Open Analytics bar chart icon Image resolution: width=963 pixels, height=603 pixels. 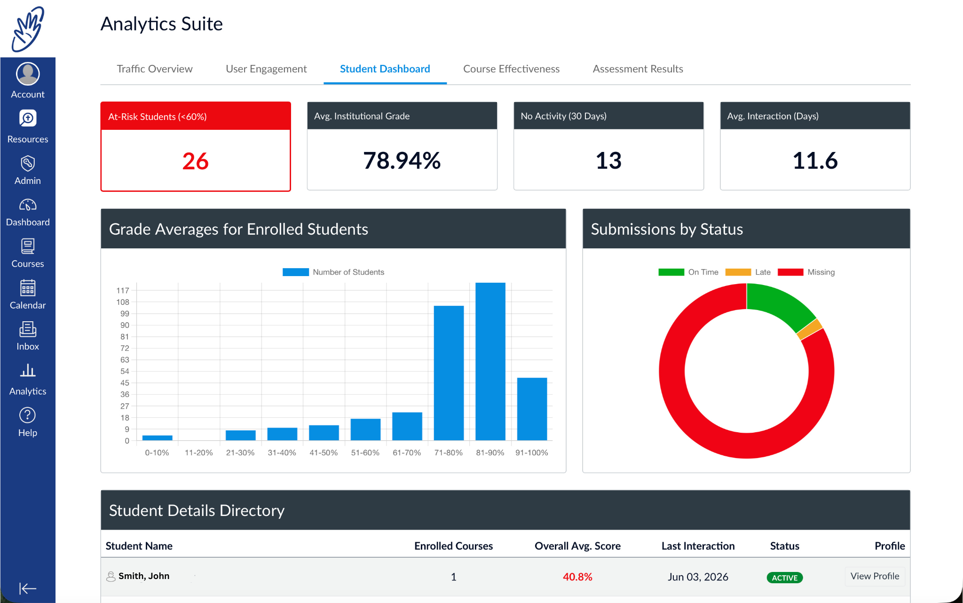[x=28, y=371]
